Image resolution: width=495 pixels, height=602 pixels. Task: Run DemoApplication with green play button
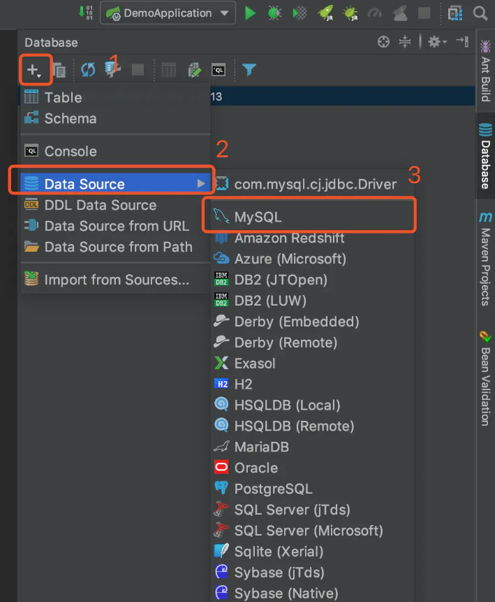[250, 13]
